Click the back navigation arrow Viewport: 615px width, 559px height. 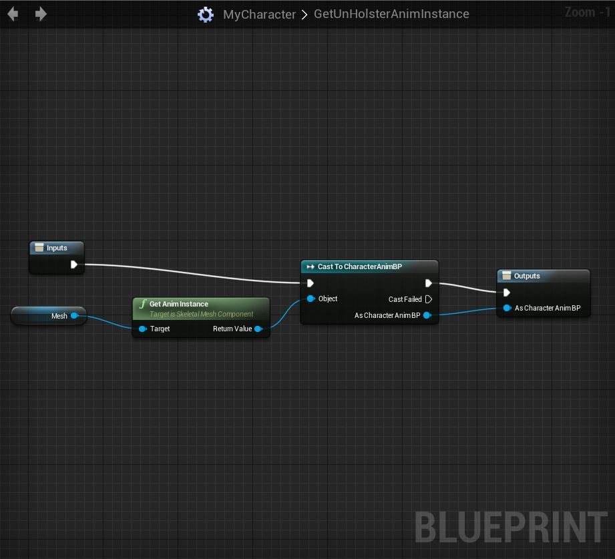[x=12, y=13]
